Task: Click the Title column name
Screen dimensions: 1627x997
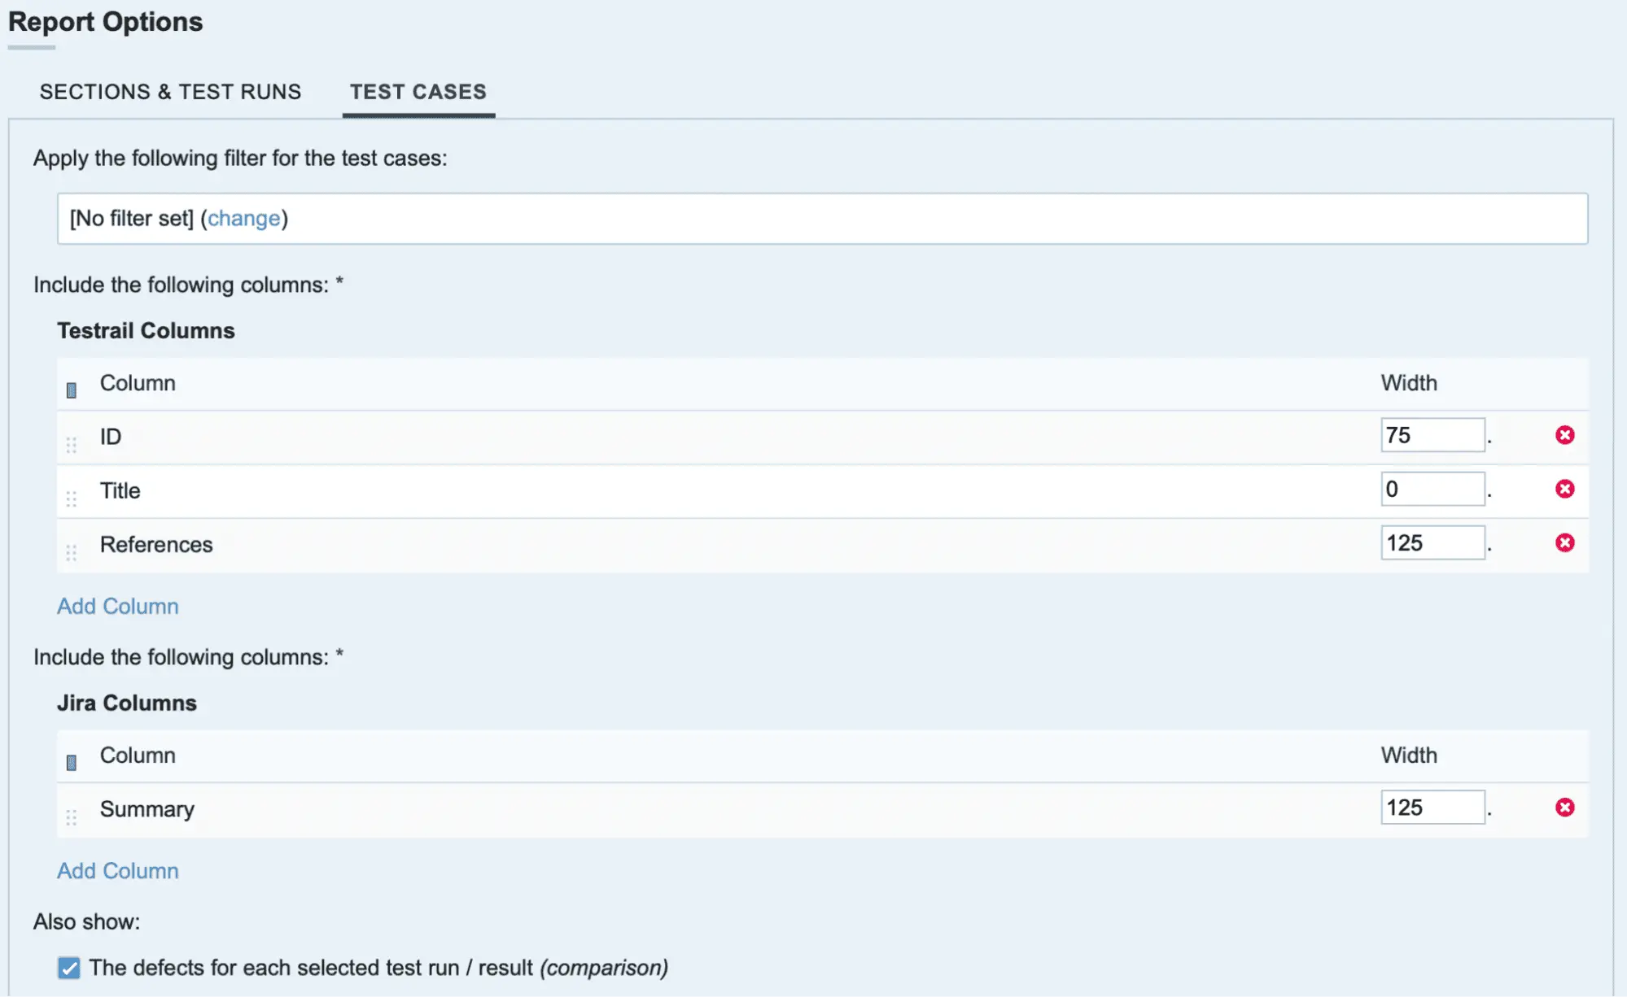Action: (x=120, y=490)
